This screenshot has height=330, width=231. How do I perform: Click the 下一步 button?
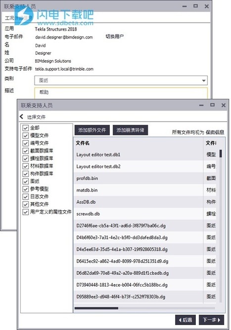coord(211,320)
